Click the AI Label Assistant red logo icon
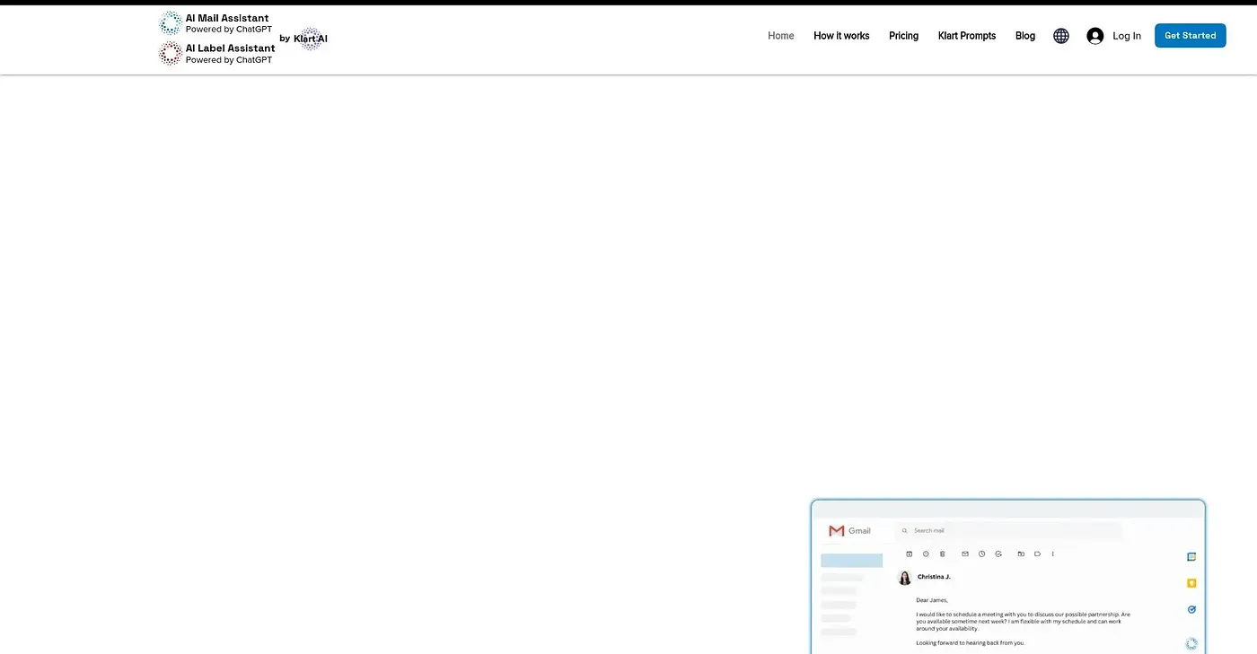The width and height of the screenshot is (1257, 654). click(x=171, y=54)
